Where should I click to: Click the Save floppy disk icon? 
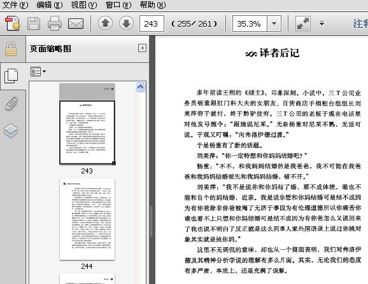pyautogui.click(x=34, y=24)
